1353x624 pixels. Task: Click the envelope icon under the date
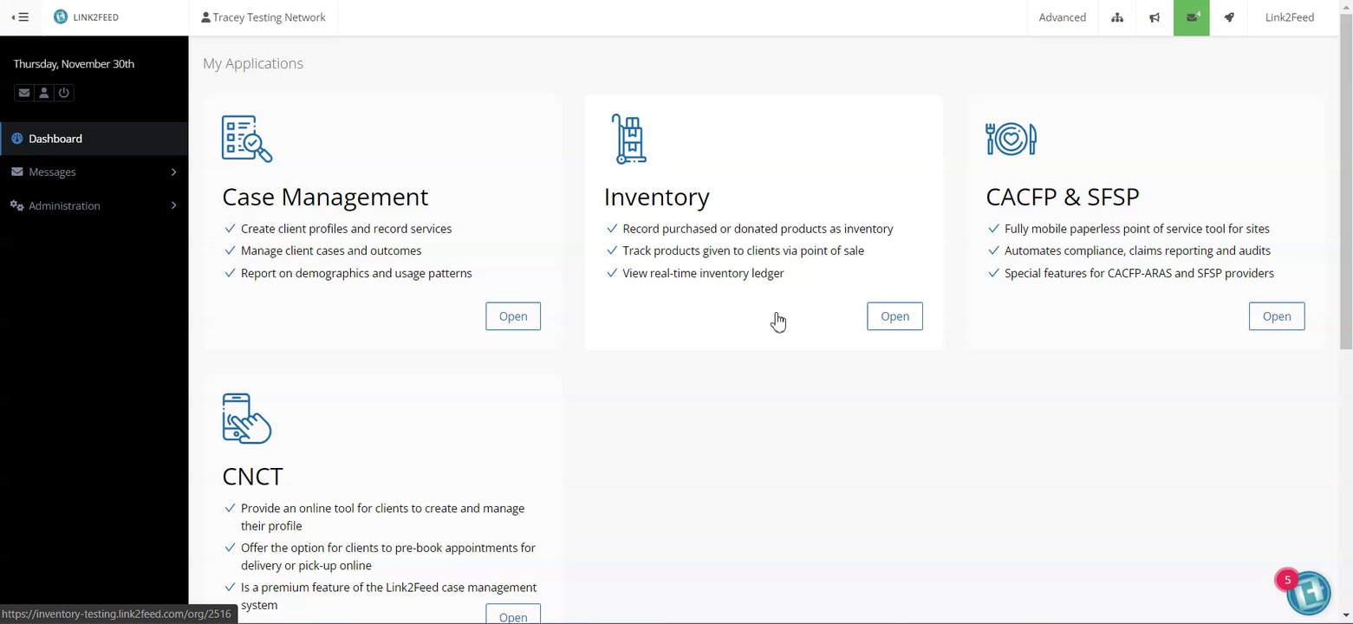tap(23, 93)
